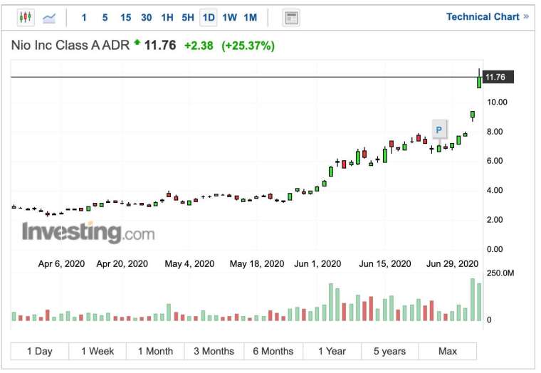Show the Max range

pyautogui.click(x=448, y=351)
